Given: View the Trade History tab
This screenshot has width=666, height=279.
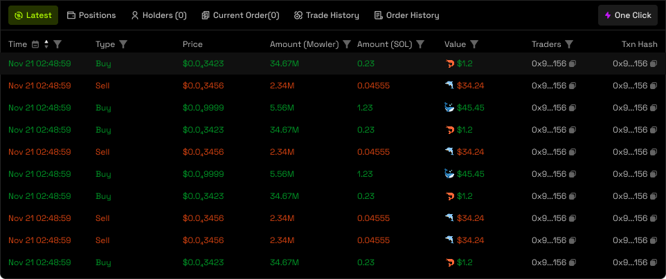Looking at the screenshot, I should coord(326,15).
